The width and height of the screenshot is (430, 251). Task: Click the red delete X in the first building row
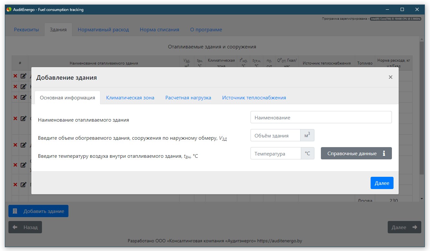click(15, 76)
